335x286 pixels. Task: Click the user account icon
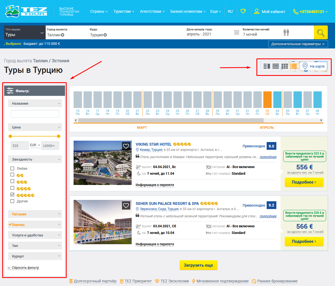(x=257, y=11)
